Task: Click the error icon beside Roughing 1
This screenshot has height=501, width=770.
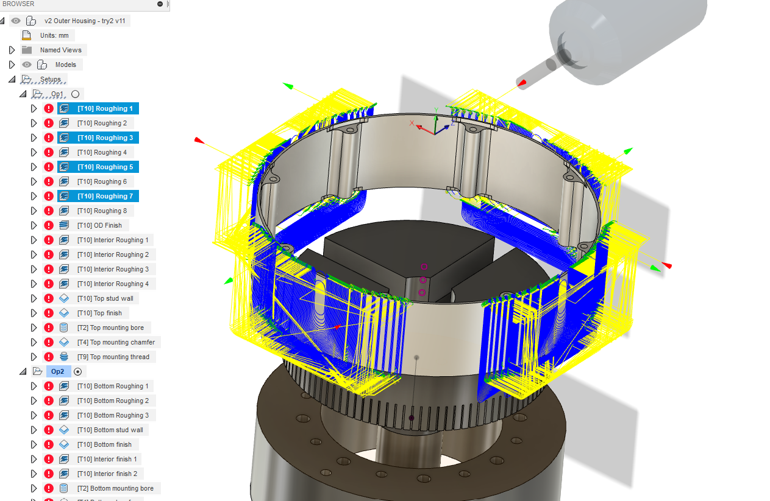Action: click(49, 108)
